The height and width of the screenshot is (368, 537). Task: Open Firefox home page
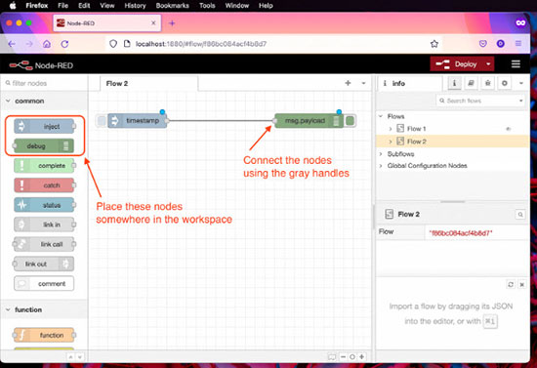[x=47, y=44]
